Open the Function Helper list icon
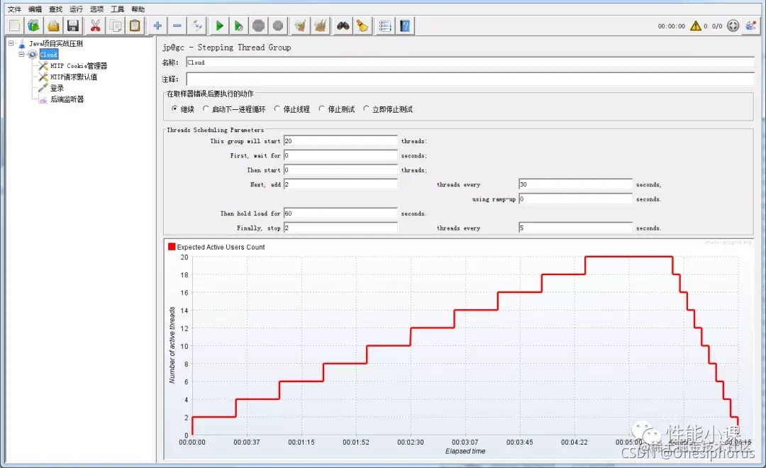This screenshot has height=468, width=766. point(385,26)
